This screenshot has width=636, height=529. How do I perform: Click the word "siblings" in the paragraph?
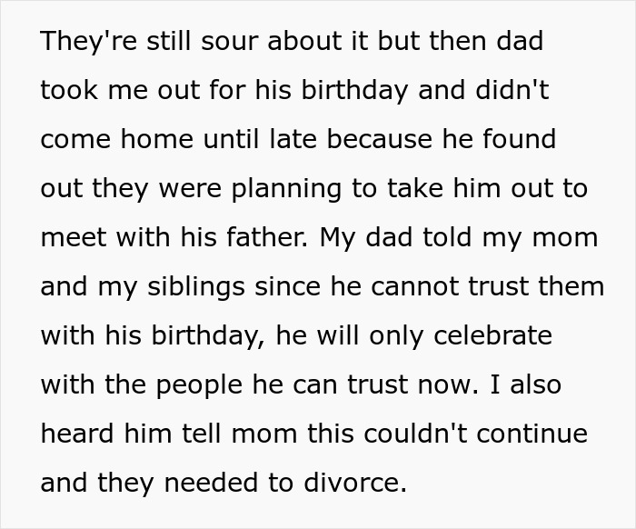point(196,286)
